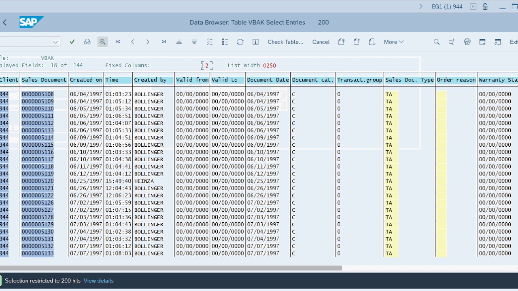Click the Search magnifier icon on right

[436, 42]
